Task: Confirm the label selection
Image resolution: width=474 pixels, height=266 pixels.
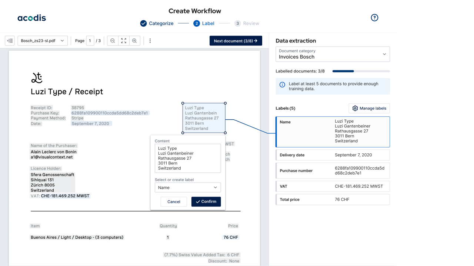Action: pos(206,201)
